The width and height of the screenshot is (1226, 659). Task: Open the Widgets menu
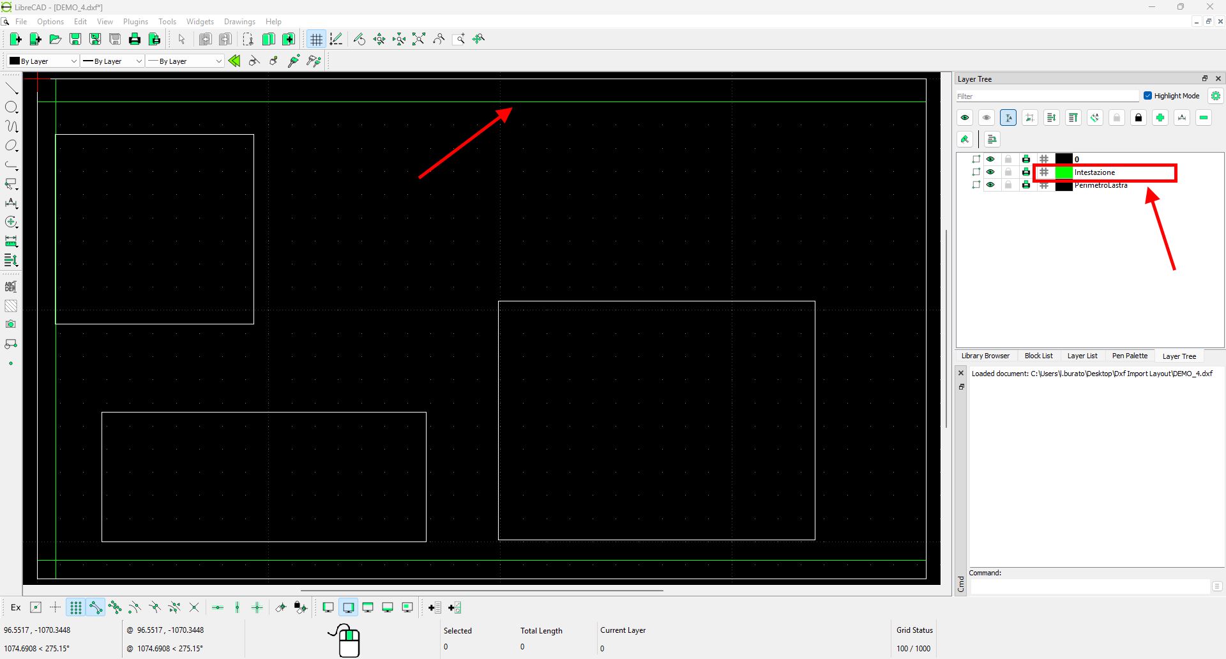[x=200, y=22]
